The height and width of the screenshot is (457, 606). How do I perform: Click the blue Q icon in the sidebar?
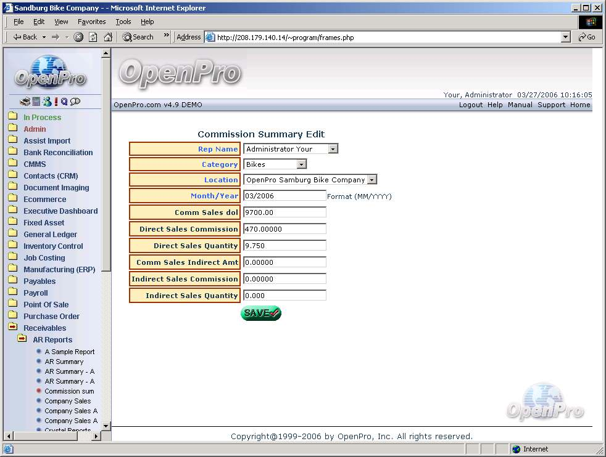(64, 102)
